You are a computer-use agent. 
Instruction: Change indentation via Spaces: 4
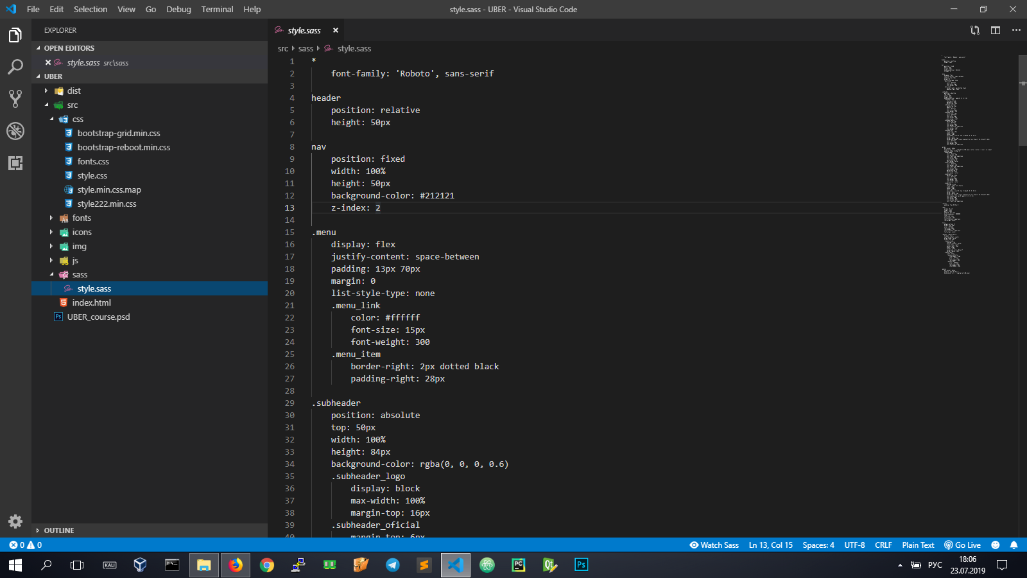tap(818, 545)
